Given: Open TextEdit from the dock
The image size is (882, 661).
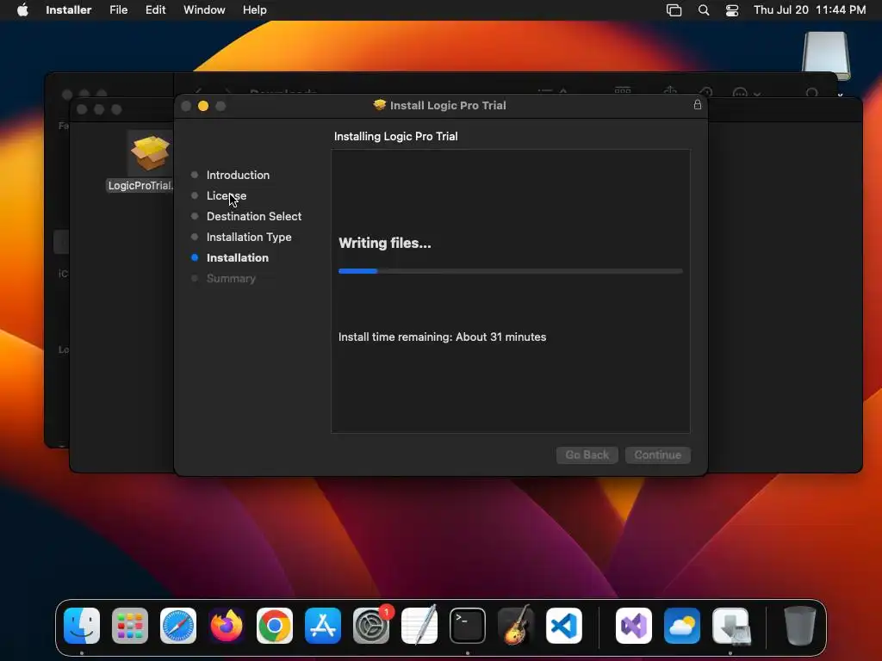Looking at the screenshot, I should 419,626.
